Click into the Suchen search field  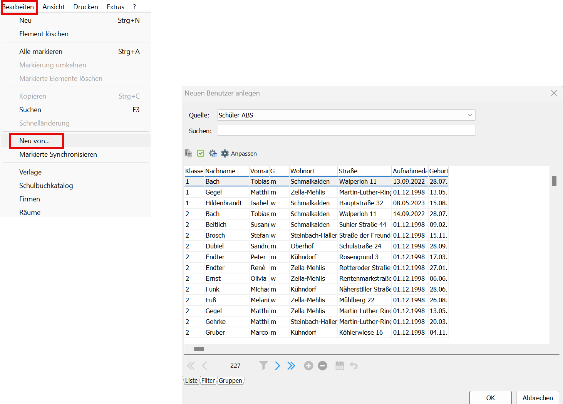click(346, 131)
